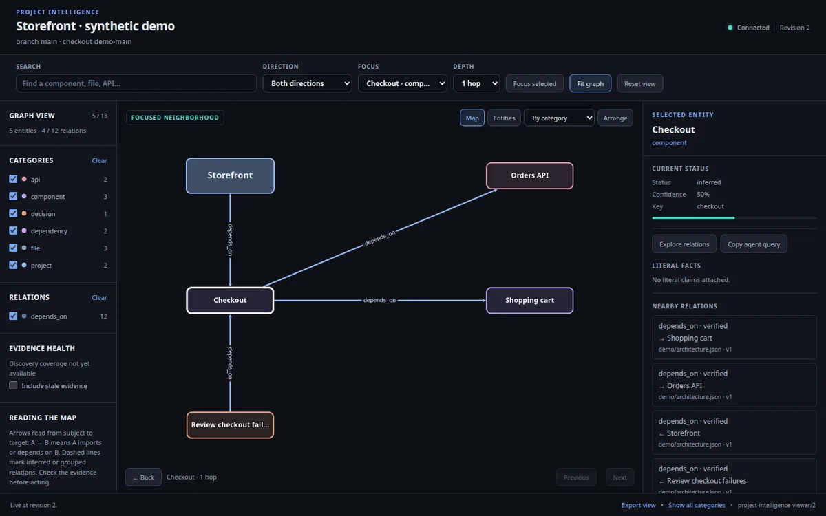Click the decision category color dot
826x516 pixels.
24,213
